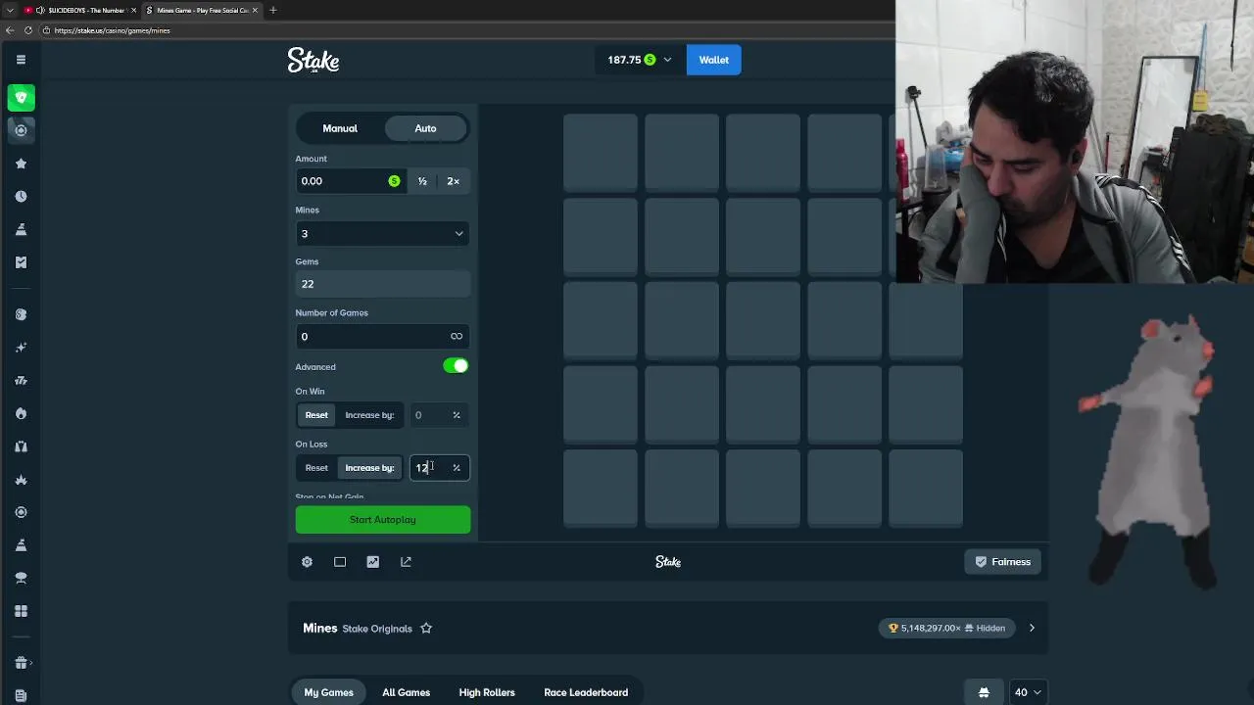This screenshot has width=1254, height=705.
Task: Go back with browser back arrow
Action: pos(10,30)
